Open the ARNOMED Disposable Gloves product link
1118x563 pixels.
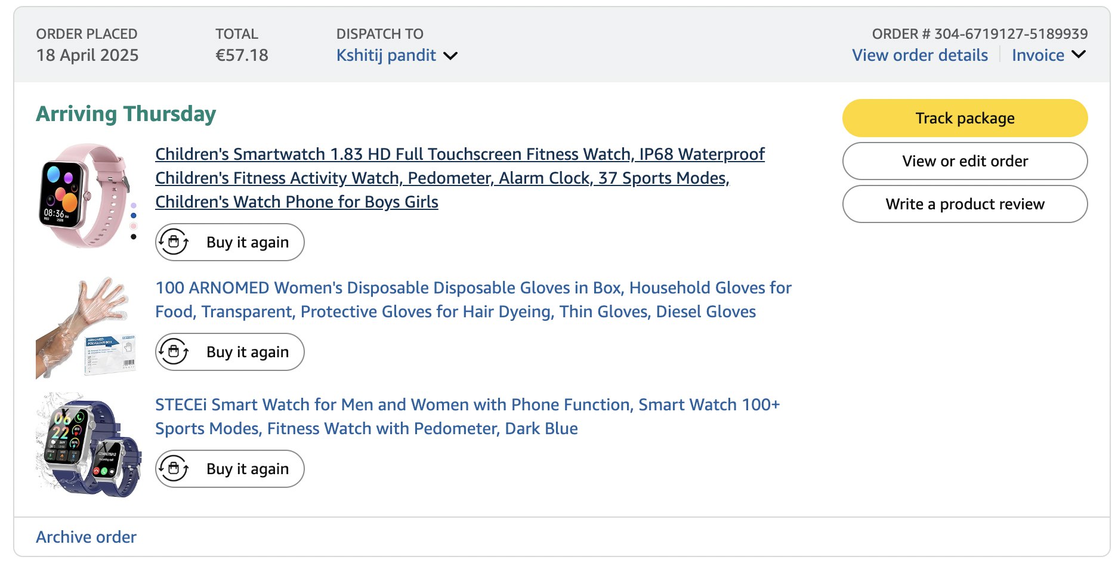point(472,299)
